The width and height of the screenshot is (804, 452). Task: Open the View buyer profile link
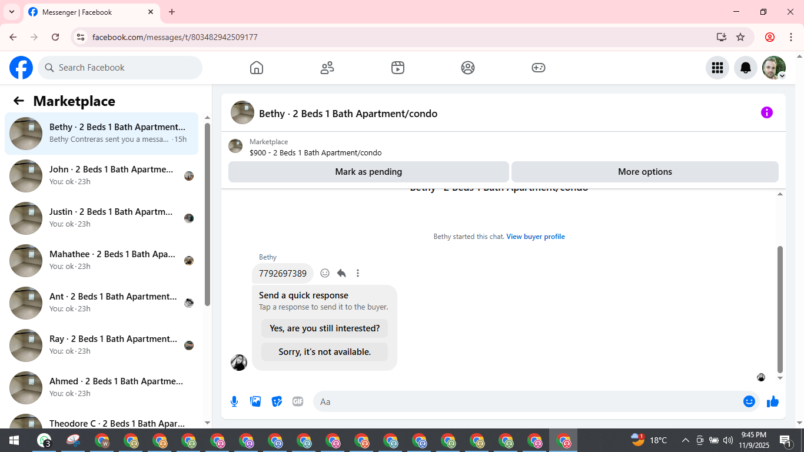536,237
